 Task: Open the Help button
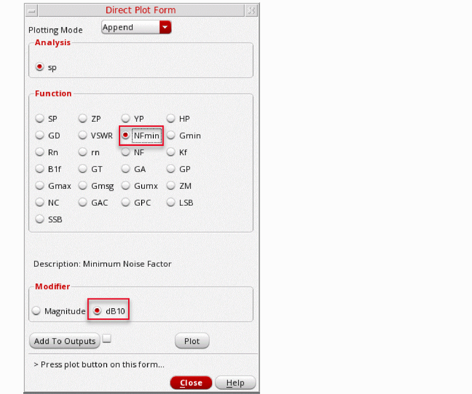[x=235, y=383]
